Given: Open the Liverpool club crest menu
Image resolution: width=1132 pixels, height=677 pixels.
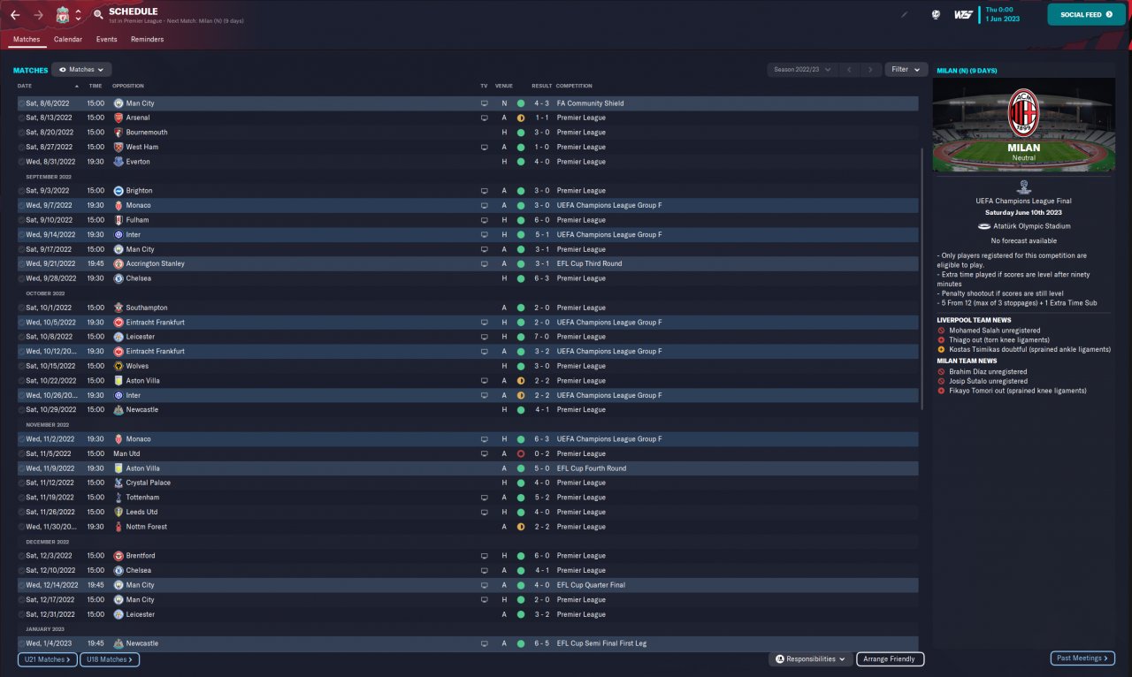Looking at the screenshot, I should [x=62, y=15].
